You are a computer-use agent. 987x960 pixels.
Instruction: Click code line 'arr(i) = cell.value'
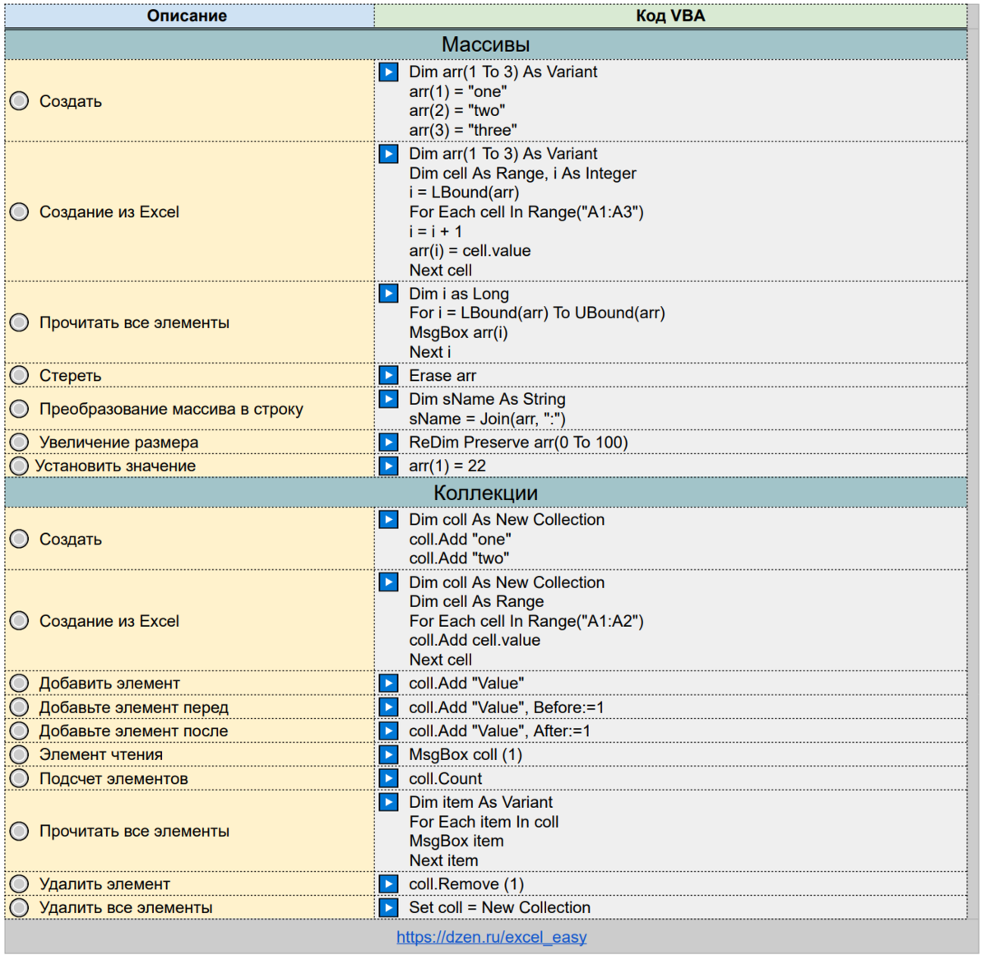(x=470, y=251)
